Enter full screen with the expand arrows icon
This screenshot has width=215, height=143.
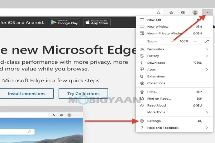(x=207, y=41)
